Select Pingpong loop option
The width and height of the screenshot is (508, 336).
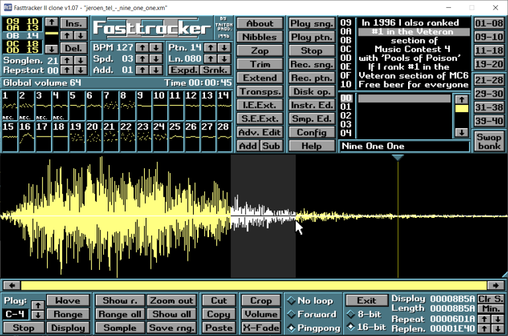pos(314,328)
